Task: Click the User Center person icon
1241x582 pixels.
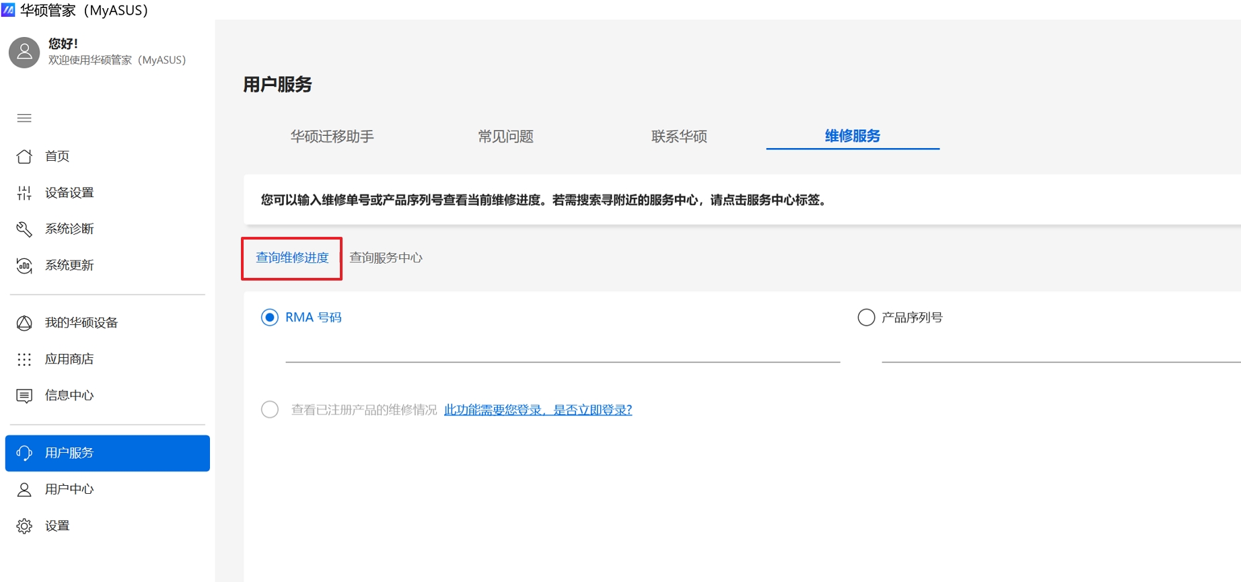Action: pos(24,490)
